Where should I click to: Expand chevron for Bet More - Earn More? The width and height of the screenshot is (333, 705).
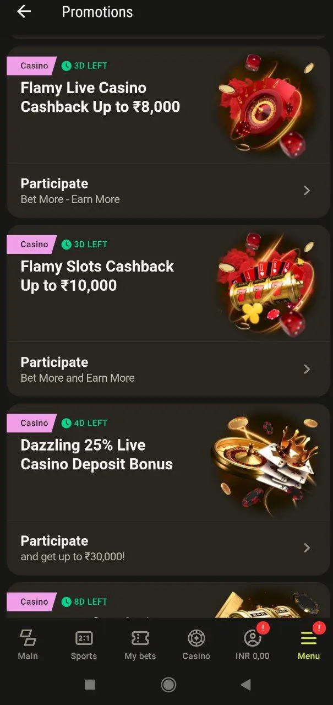[x=307, y=191]
